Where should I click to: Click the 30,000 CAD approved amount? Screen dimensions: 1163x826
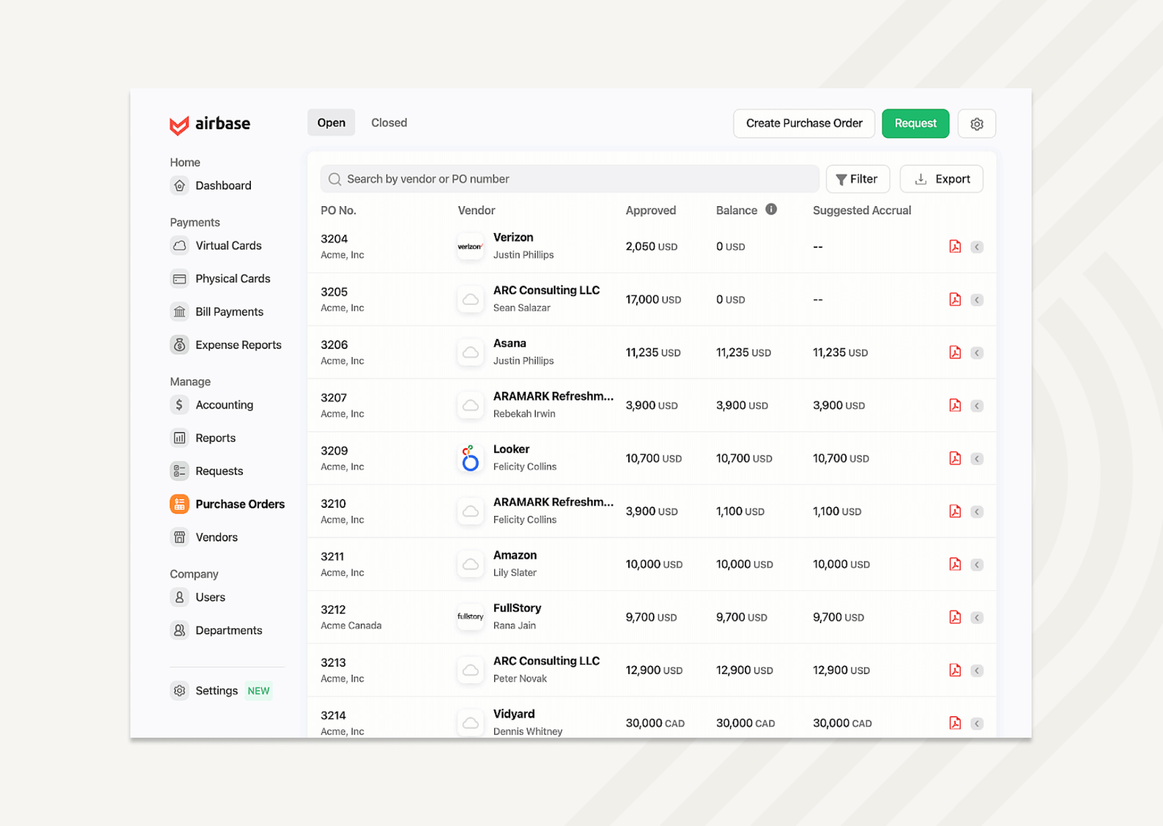tap(655, 723)
